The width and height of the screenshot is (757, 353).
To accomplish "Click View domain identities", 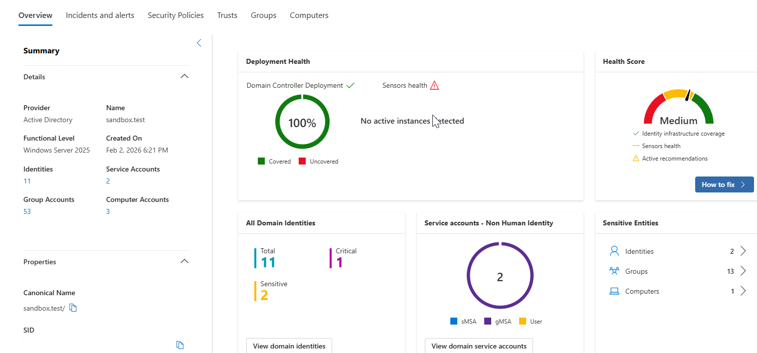I will [x=289, y=346].
